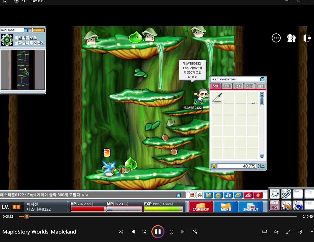Click the gold meso coin icon

click(214, 166)
